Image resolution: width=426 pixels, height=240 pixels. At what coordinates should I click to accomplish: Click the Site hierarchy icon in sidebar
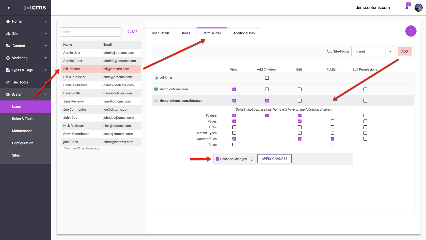point(8,33)
